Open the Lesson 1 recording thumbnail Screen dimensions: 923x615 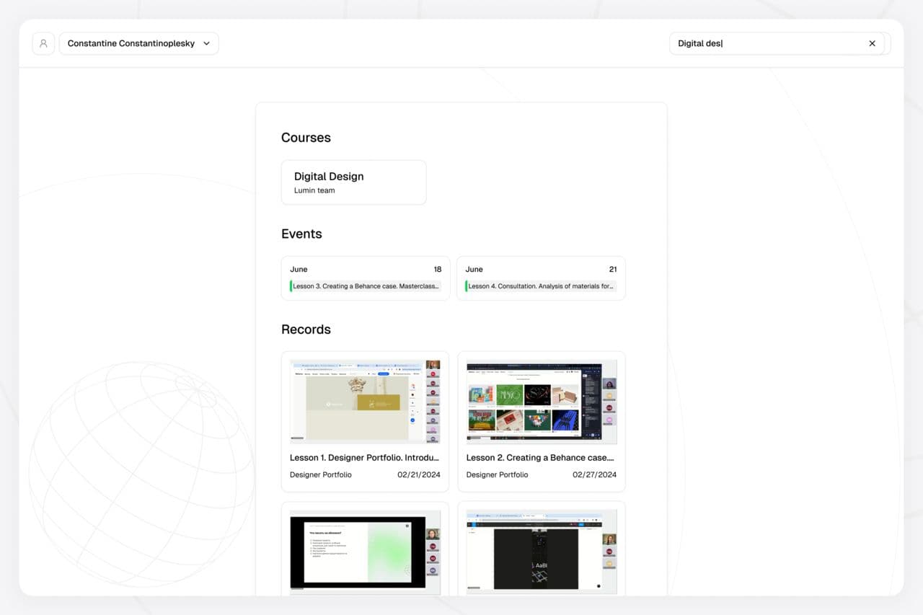(365, 400)
